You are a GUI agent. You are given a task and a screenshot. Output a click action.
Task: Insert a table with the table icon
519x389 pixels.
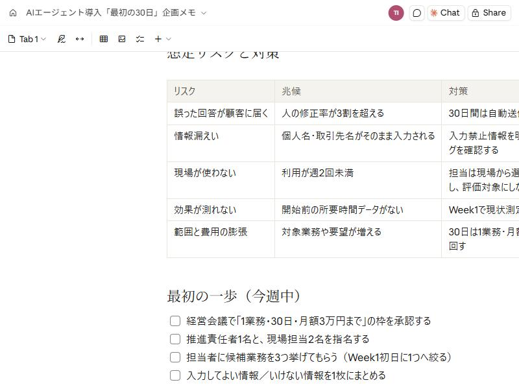(104, 39)
